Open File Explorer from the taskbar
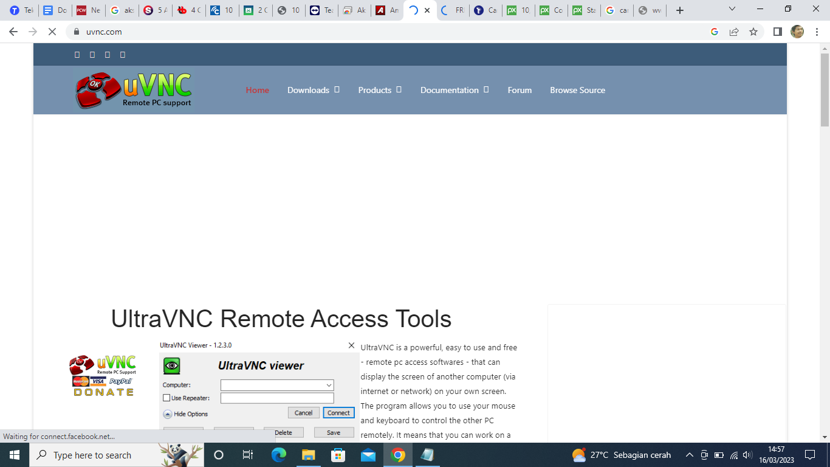 pos(309,455)
